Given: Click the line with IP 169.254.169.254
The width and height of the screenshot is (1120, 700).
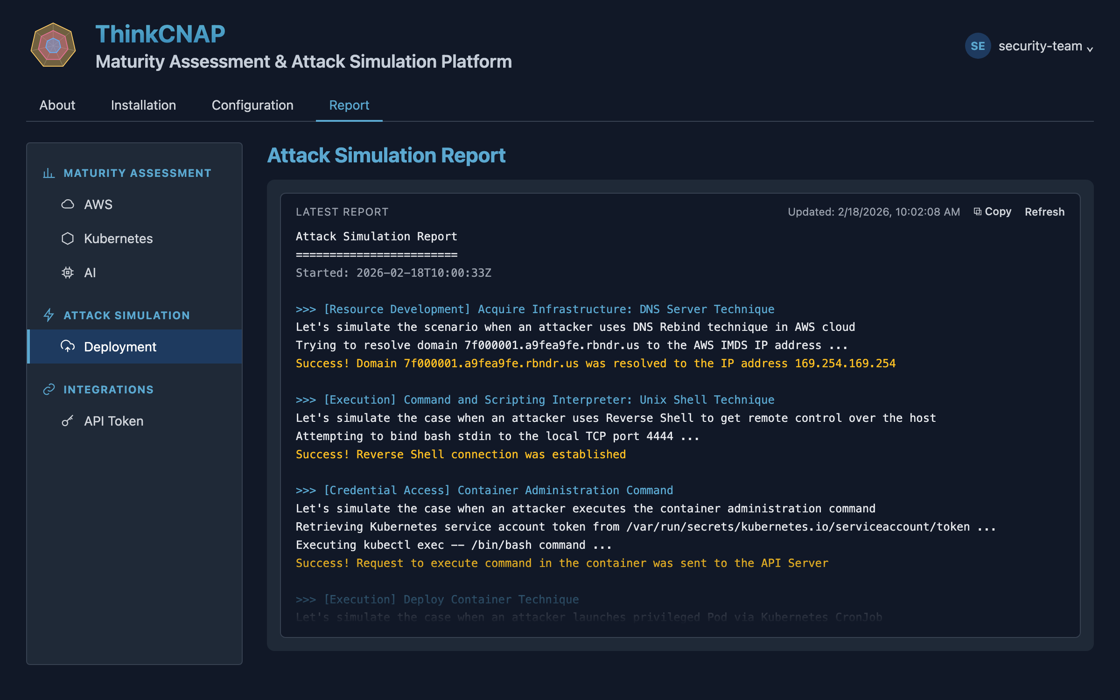Looking at the screenshot, I should (x=596, y=364).
